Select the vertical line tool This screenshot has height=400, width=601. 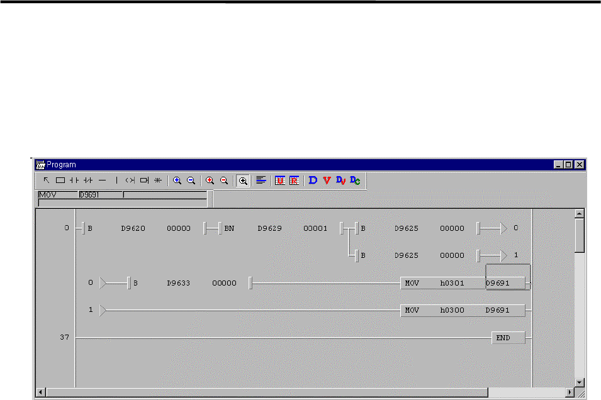[116, 180]
